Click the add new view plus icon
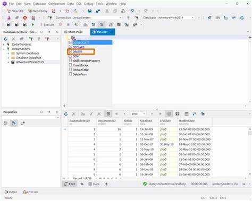The image size is (252, 201). [106, 184]
